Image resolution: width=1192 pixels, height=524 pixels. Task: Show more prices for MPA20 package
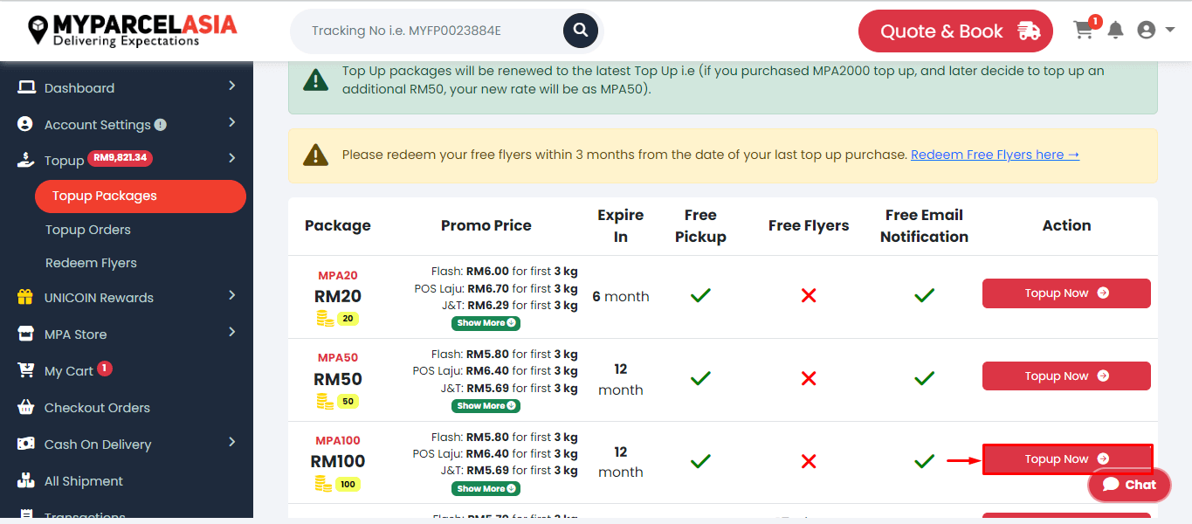click(486, 323)
